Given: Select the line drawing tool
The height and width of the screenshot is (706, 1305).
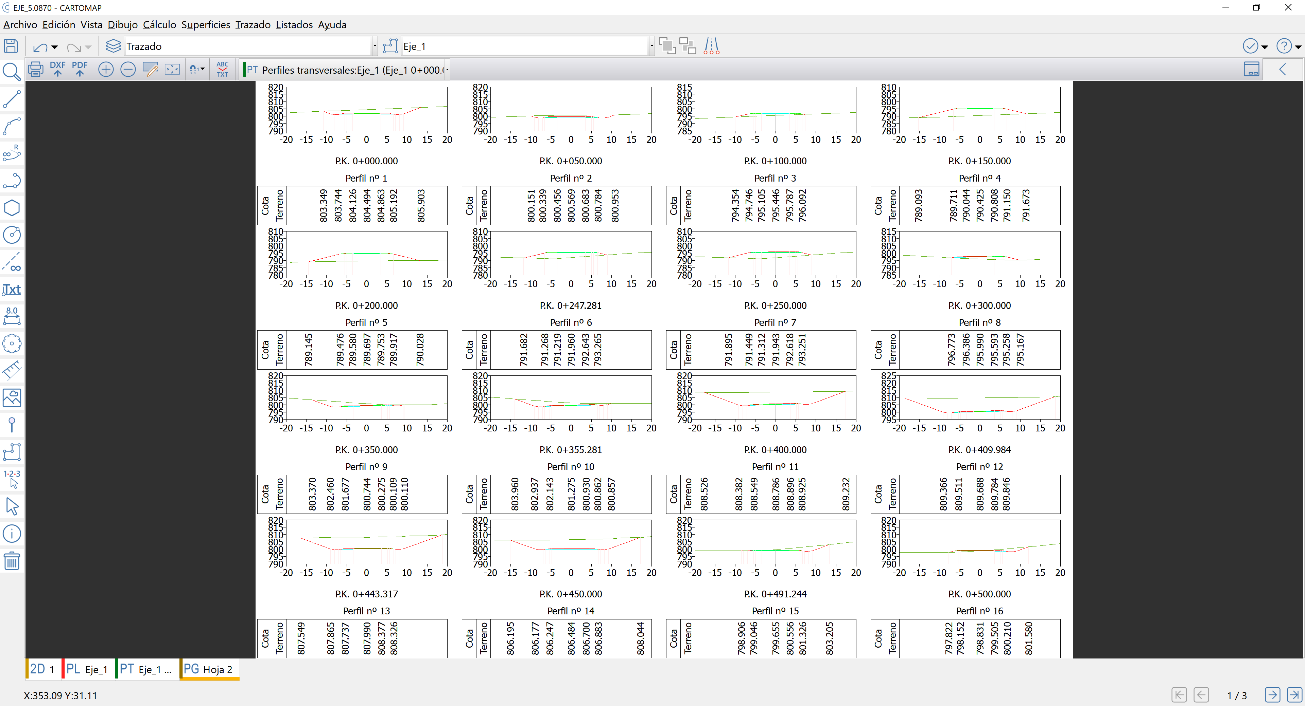Looking at the screenshot, I should point(11,99).
